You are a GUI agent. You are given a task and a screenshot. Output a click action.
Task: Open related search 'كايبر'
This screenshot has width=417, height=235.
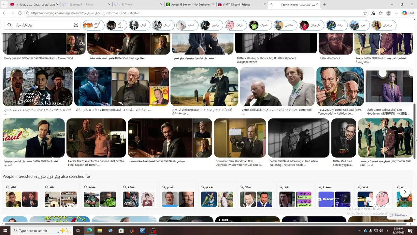(295, 195)
